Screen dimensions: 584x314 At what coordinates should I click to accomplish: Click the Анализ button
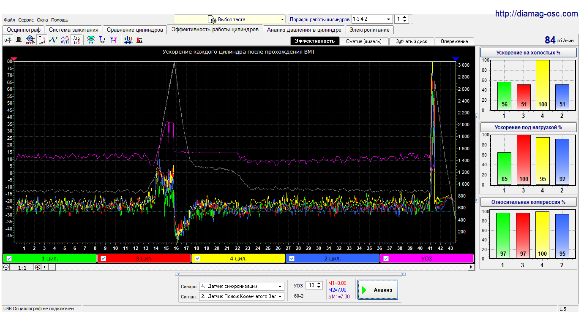pyautogui.click(x=378, y=290)
